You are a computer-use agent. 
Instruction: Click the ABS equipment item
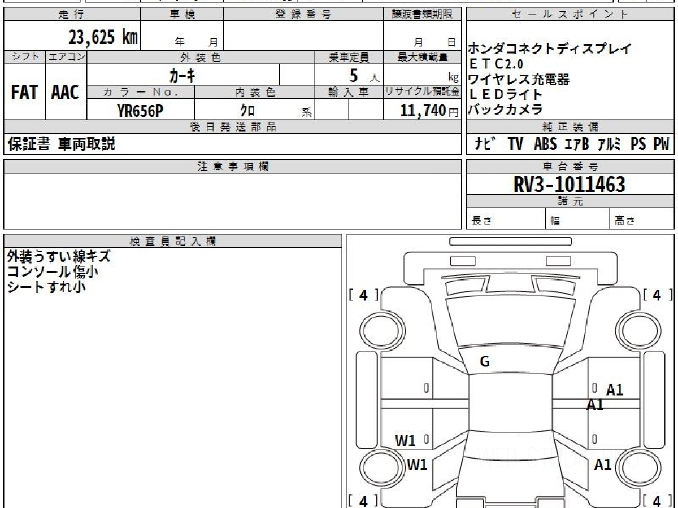(545, 144)
